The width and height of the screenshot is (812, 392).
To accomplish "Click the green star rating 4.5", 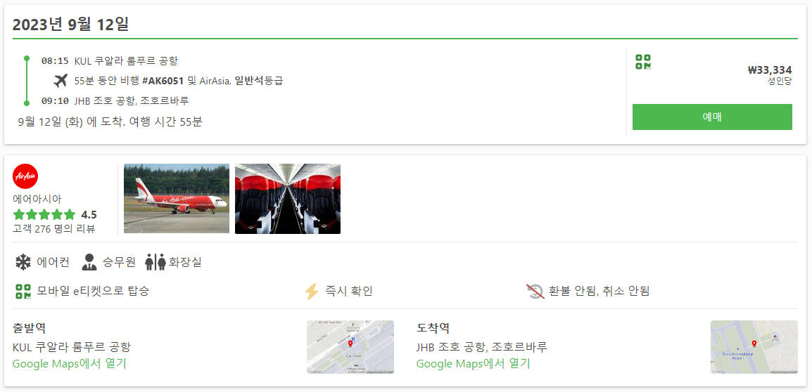I will click(x=55, y=215).
